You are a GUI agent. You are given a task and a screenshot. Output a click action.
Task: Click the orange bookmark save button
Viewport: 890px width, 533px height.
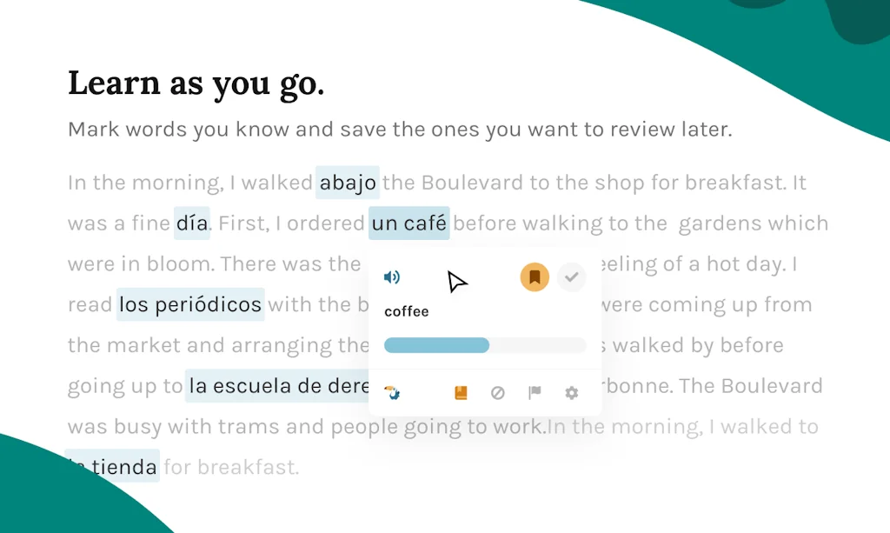tap(535, 277)
